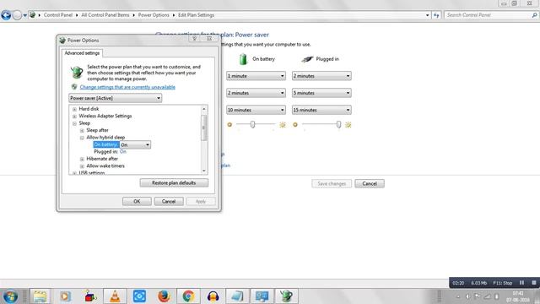The image size is (540, 304).
Task: Select the Advanced settings tab
Action: [82, 53]
